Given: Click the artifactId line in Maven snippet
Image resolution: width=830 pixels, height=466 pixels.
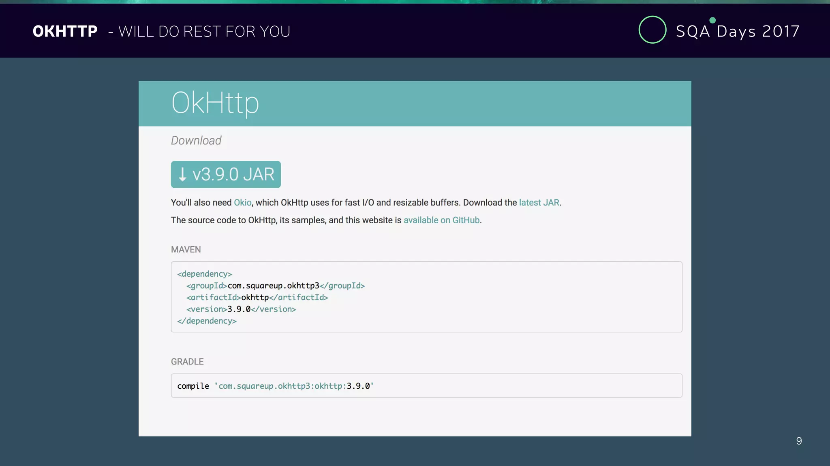Looking at the screenshot, I should (x=257, y=298).
